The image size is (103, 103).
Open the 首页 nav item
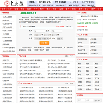coord(3,9)
